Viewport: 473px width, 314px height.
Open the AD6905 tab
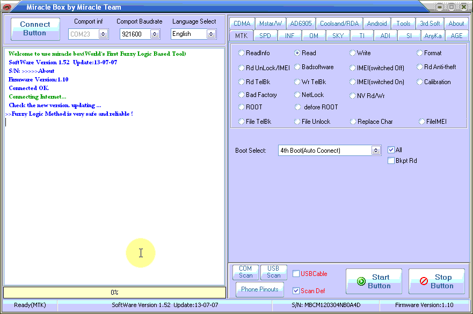pyautogui.click(x=301, y=24)
